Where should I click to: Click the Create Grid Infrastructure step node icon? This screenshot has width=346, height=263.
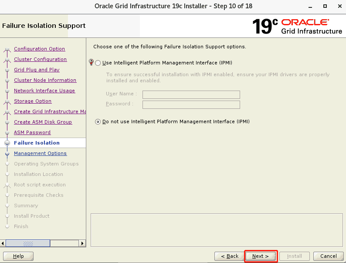click(x=7, y=112)
